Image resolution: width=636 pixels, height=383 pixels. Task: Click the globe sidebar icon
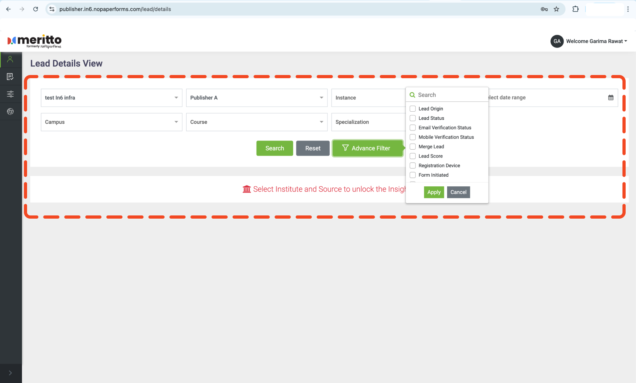tap(10, 111)
